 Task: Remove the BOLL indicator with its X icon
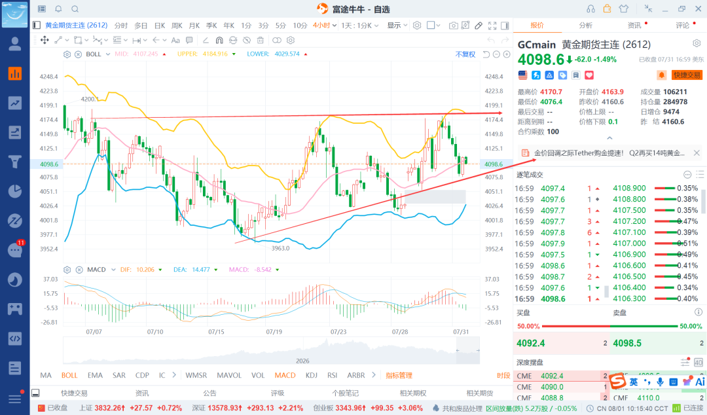[x=78, y=54]
